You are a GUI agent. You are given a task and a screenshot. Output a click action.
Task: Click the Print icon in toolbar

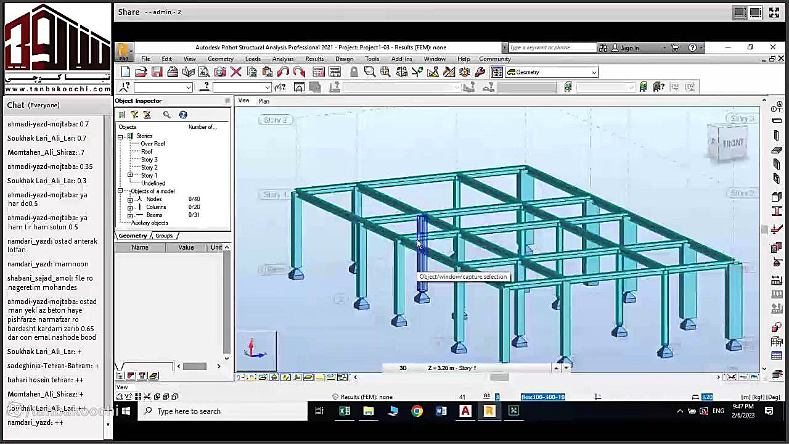click(x=173, y=72)
